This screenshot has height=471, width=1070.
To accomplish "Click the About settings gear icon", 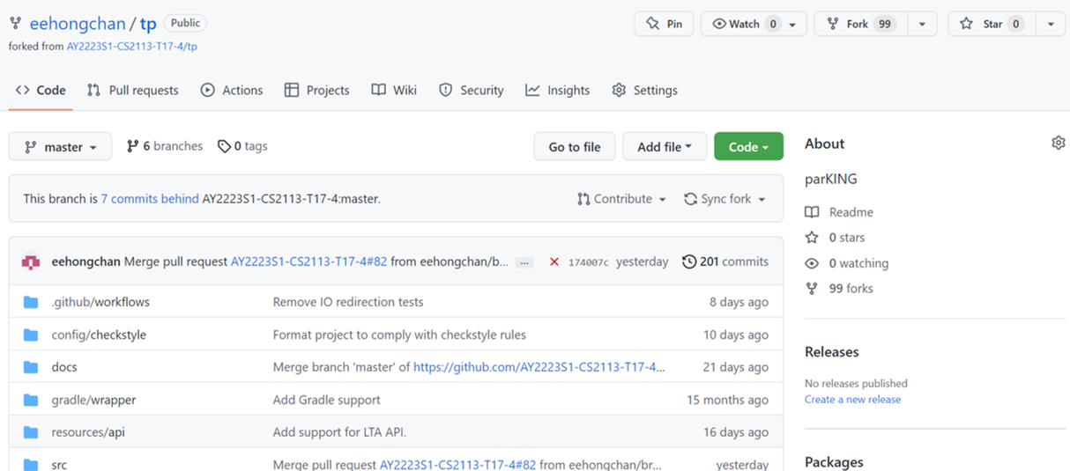I will click(1059, 143).
